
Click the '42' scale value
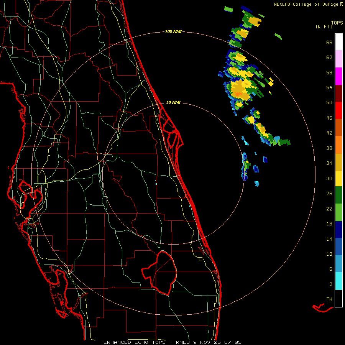pyautogui.click(x=329, y=133)
